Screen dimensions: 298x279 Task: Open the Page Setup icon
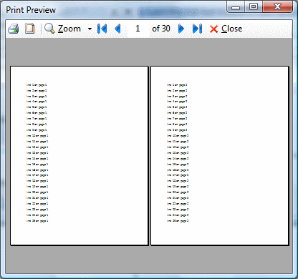30,29
